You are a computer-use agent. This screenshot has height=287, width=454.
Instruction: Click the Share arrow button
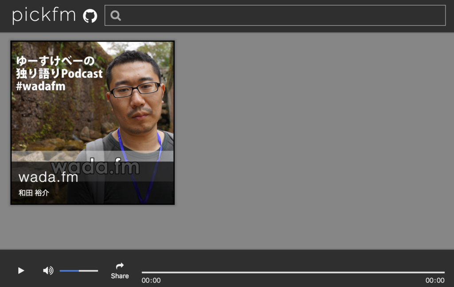(x=120, y=271)
